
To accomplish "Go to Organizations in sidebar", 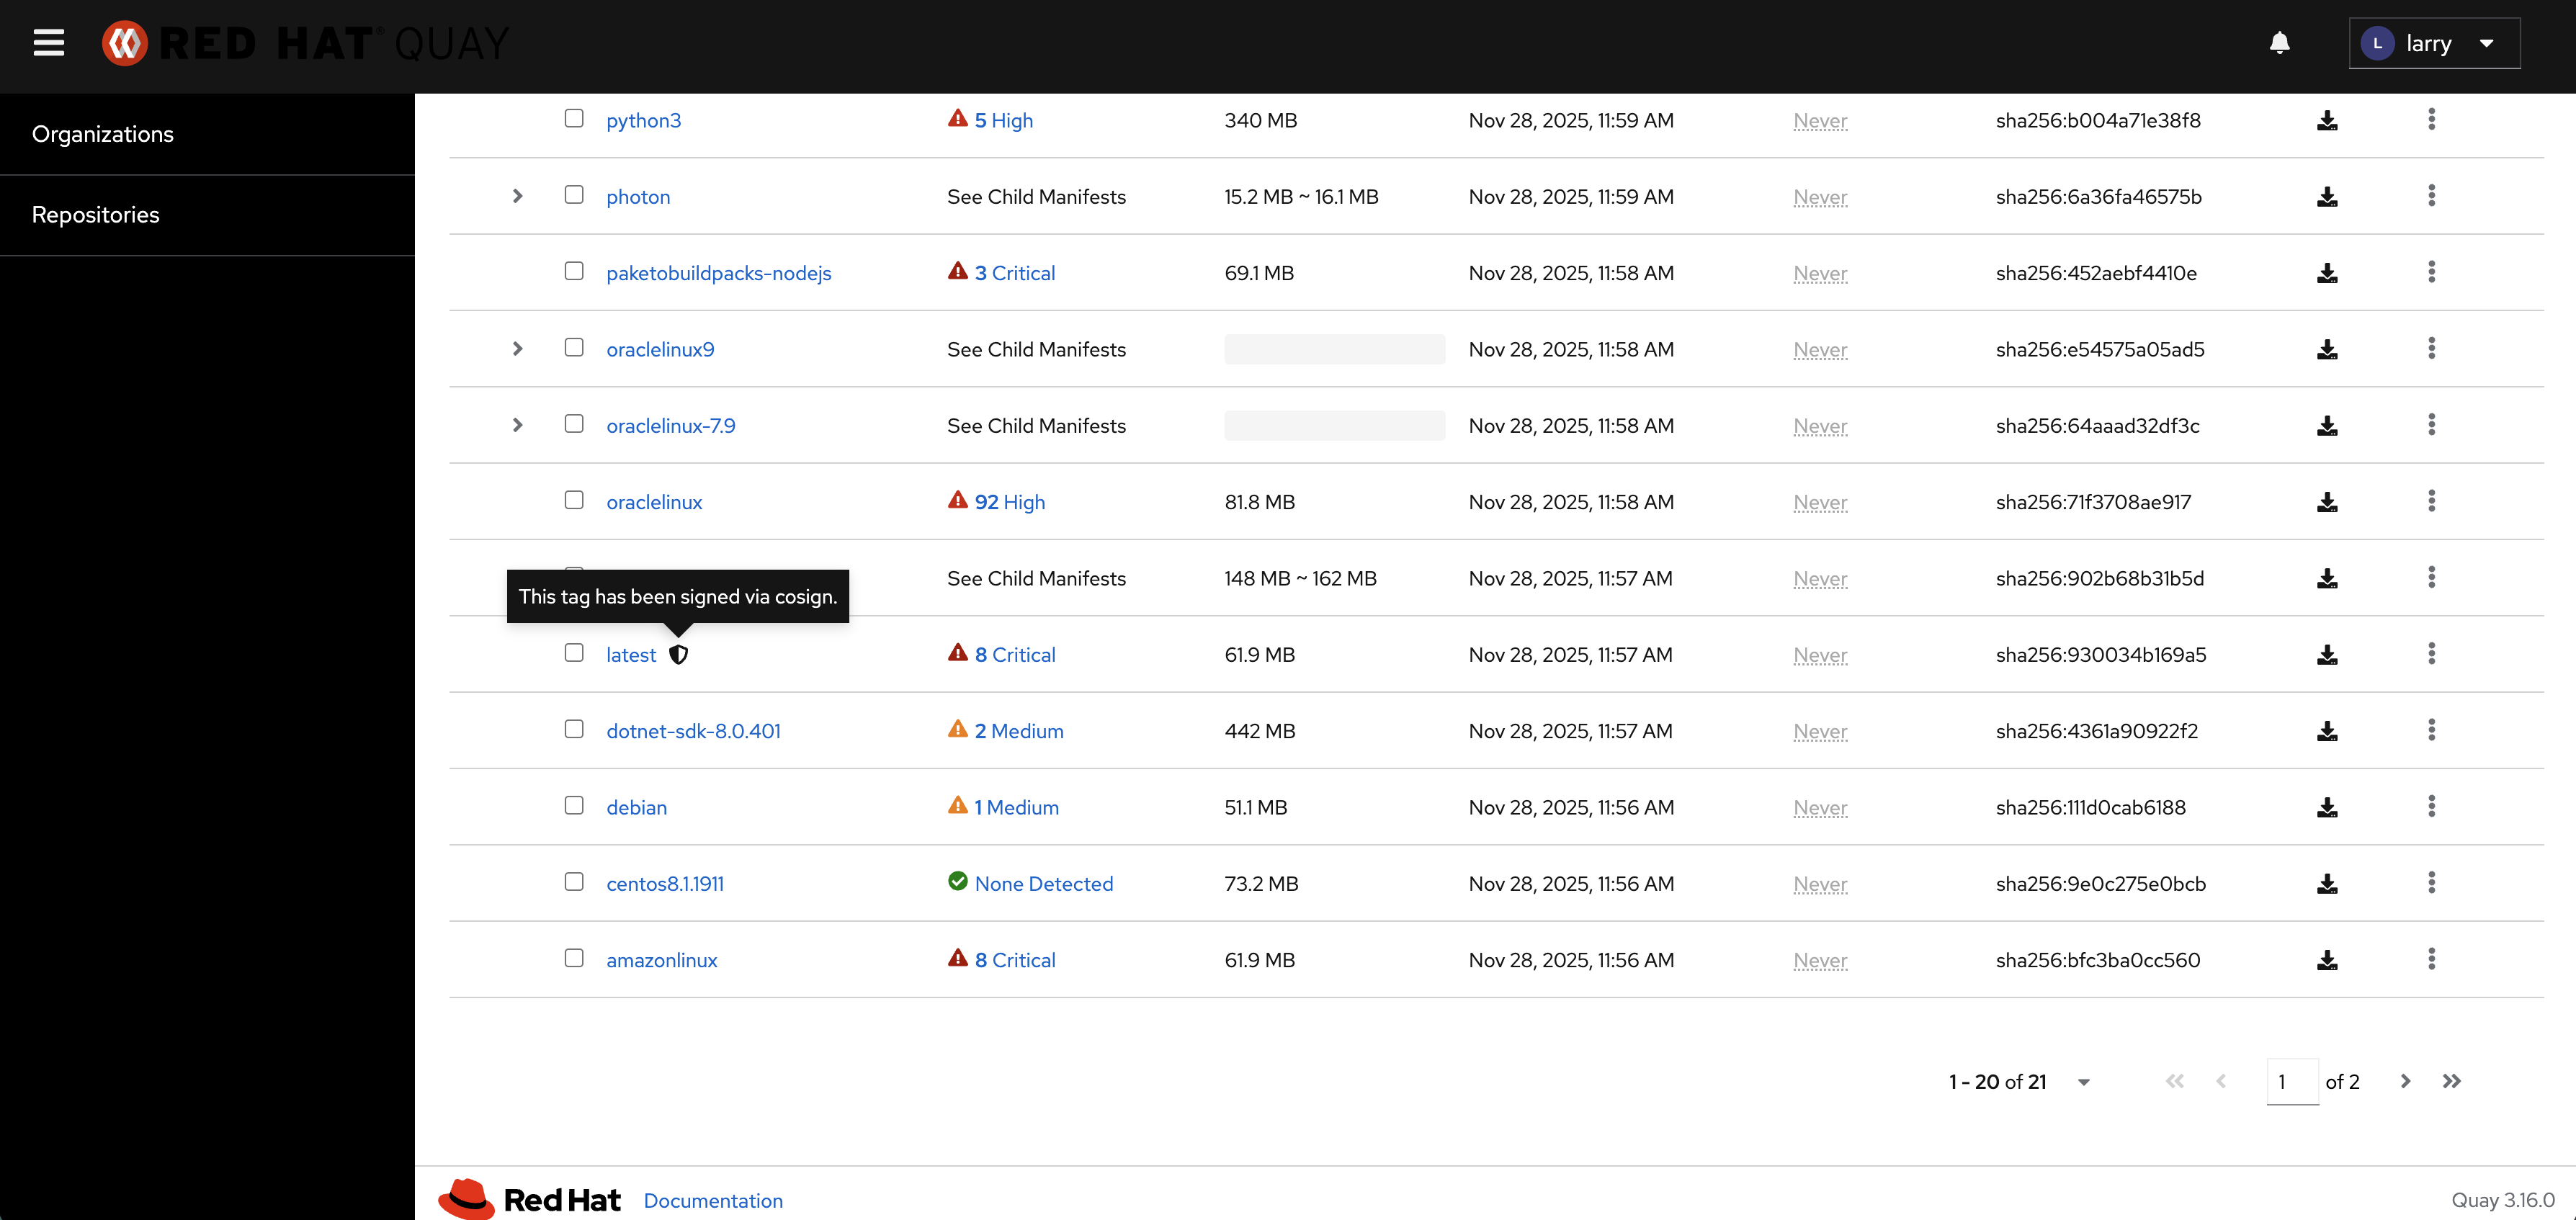I will [x=102, y=134].
